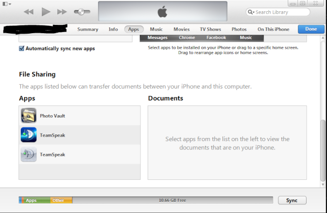Click the Other segment of capacity bar
This screenshot has height=213, width=327.
click(61, 200)
